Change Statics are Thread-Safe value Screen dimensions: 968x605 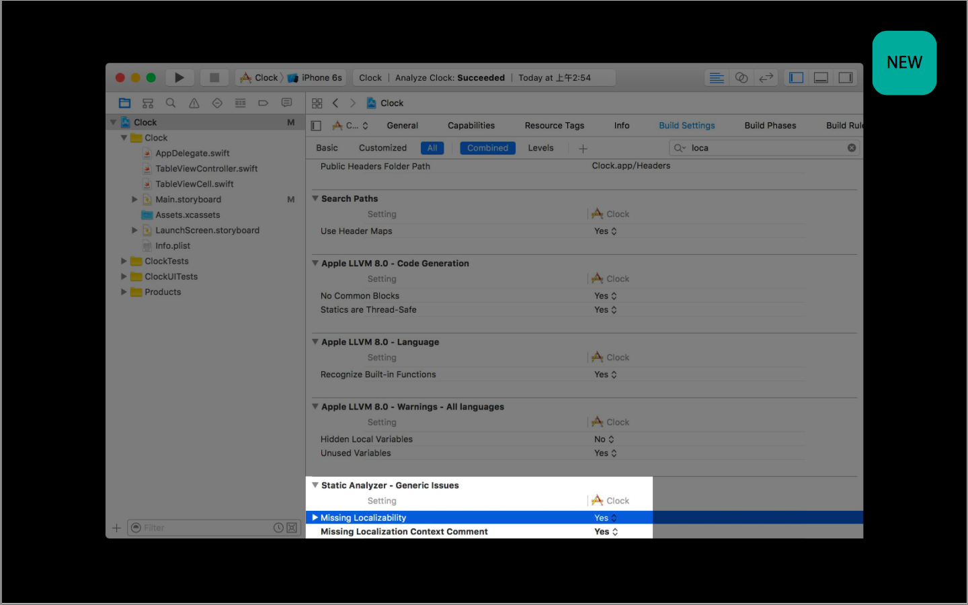(606, 310)
